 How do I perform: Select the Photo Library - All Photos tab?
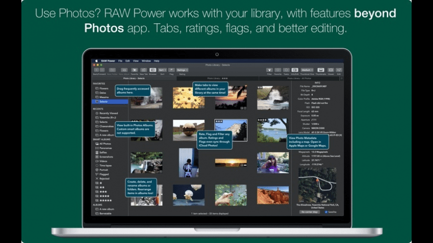click(x=299, y=78)
